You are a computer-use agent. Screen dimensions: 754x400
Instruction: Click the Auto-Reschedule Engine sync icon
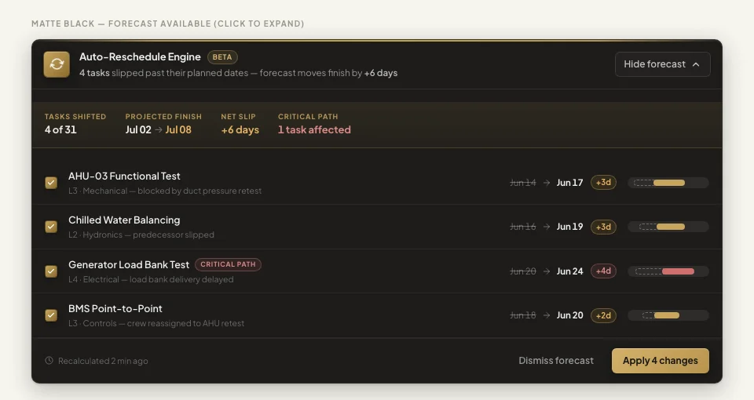point(57,64)
